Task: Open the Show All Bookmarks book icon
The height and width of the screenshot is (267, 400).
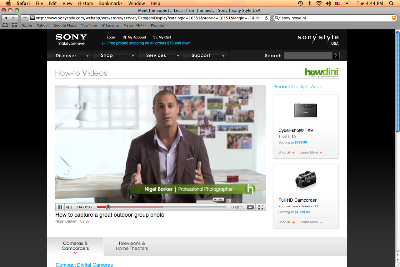Action: tap(5, 25)
